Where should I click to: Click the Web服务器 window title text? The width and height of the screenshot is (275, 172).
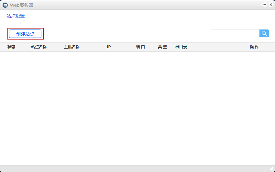[22, 5]
